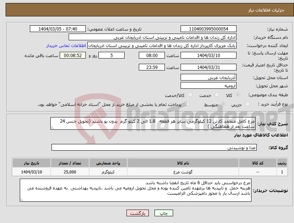Click the delivery province field آذربایجان غربی

pos(208,78)
